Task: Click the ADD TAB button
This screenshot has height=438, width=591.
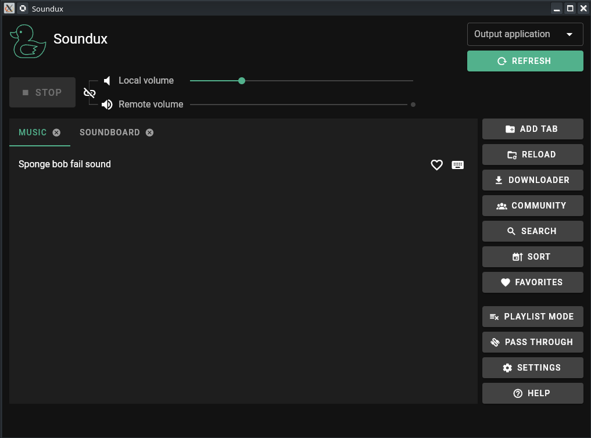Action: pyautogui.click(x=532, y=129)
